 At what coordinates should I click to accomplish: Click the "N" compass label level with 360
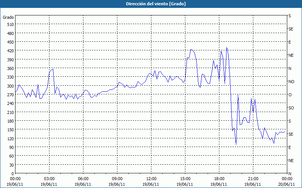(290, 68)
